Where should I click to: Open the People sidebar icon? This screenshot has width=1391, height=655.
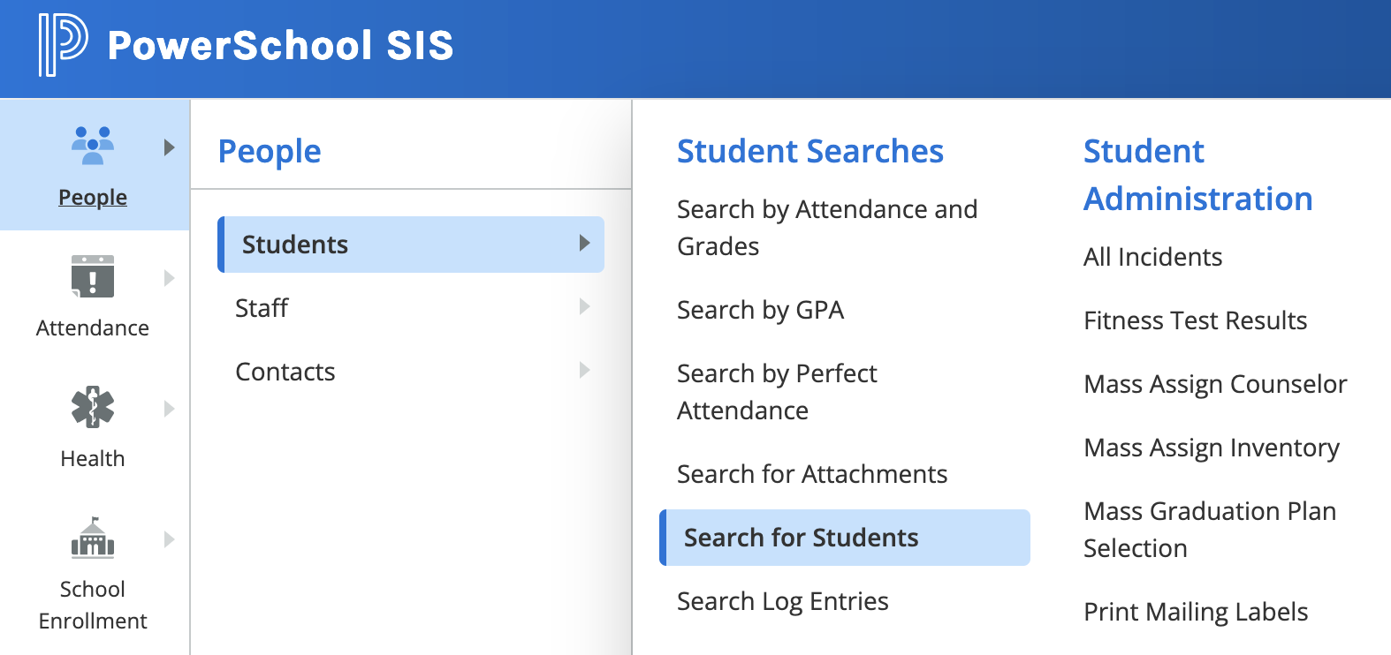pyautogui.click(x=93, y=146)
